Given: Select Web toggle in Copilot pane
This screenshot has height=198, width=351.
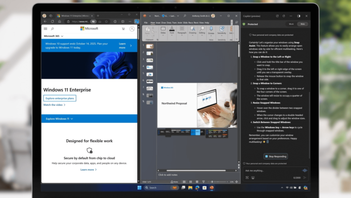Looking at the screenshot, I should [x=302, y=24].
